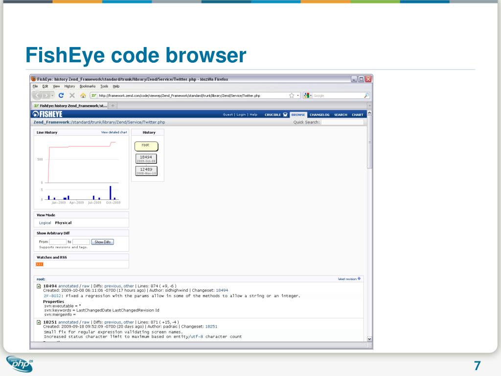Open the list all tabs dropdown
This screenshot has width=501, height=376.
pos(369,106)
